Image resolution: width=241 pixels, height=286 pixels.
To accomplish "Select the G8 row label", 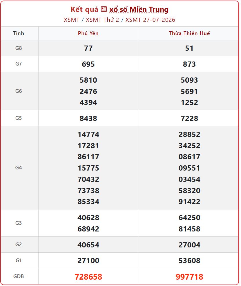I will pos(19,48).
